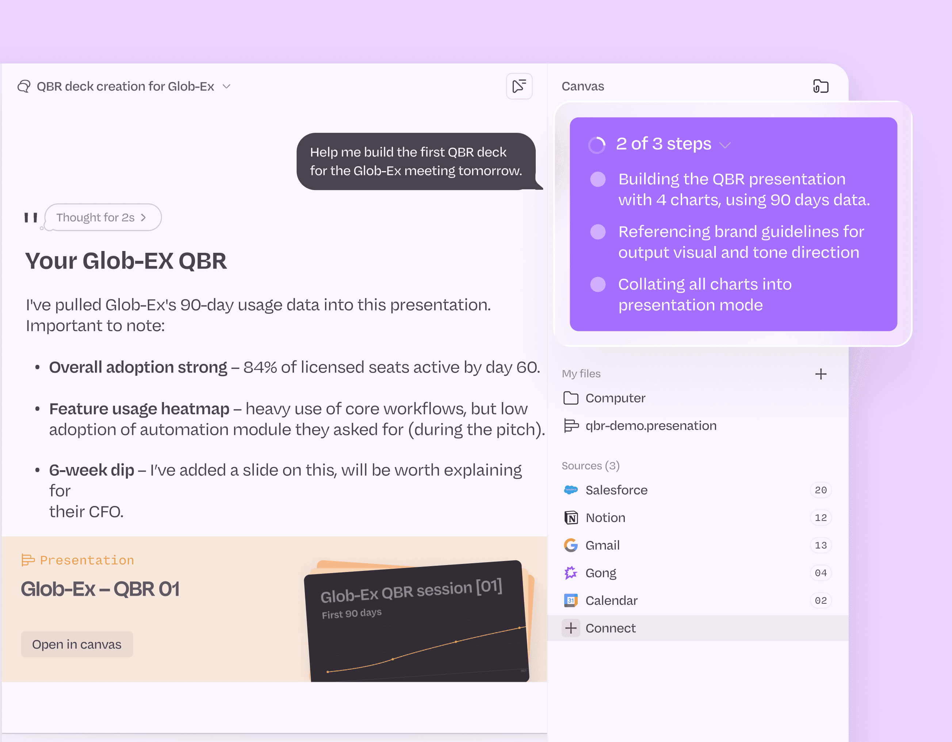Click the chat bubble icon beside the QBR title
The image size is (952, 742).
pos(24,87)
